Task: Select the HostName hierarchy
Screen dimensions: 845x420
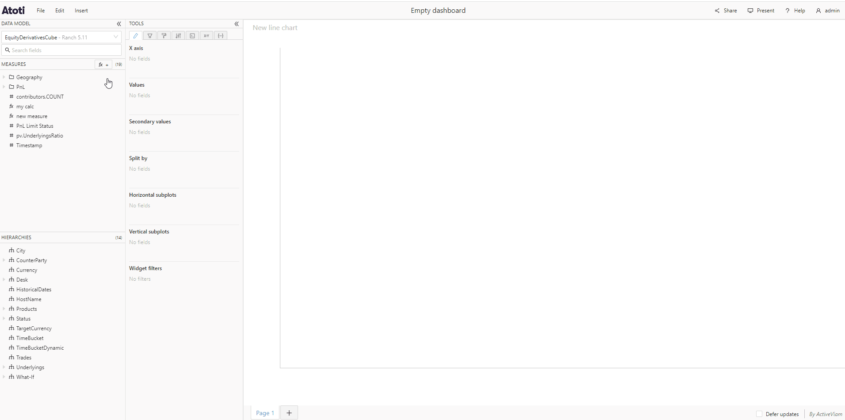Action: click(x=29, y=299)
